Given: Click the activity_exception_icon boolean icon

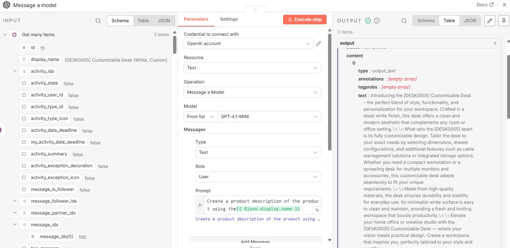Looking at the screenshot, I should click(x=24, y=177).
